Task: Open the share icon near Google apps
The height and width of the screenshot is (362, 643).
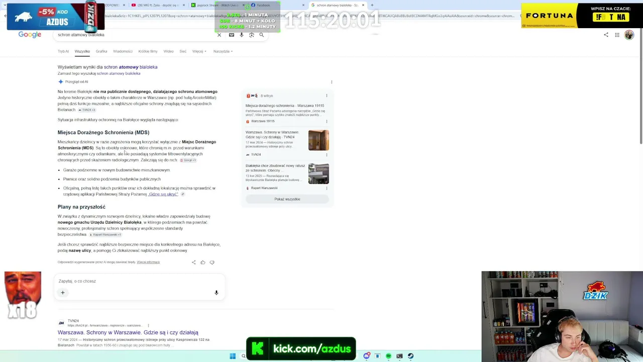Action: pyautogui.click(x=606, y=35)
